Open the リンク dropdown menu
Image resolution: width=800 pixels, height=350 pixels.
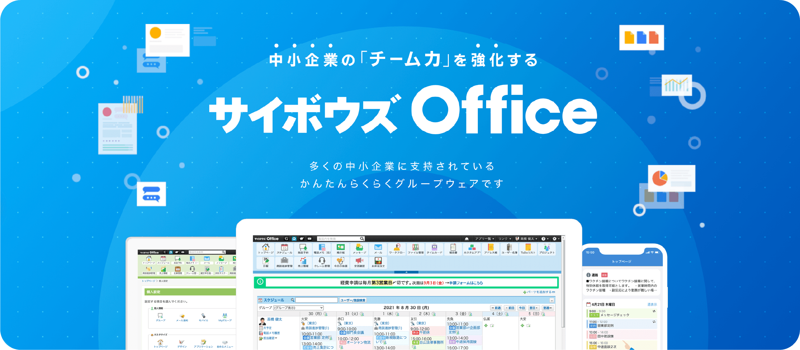pyautogui.click(x=504, y=239)
